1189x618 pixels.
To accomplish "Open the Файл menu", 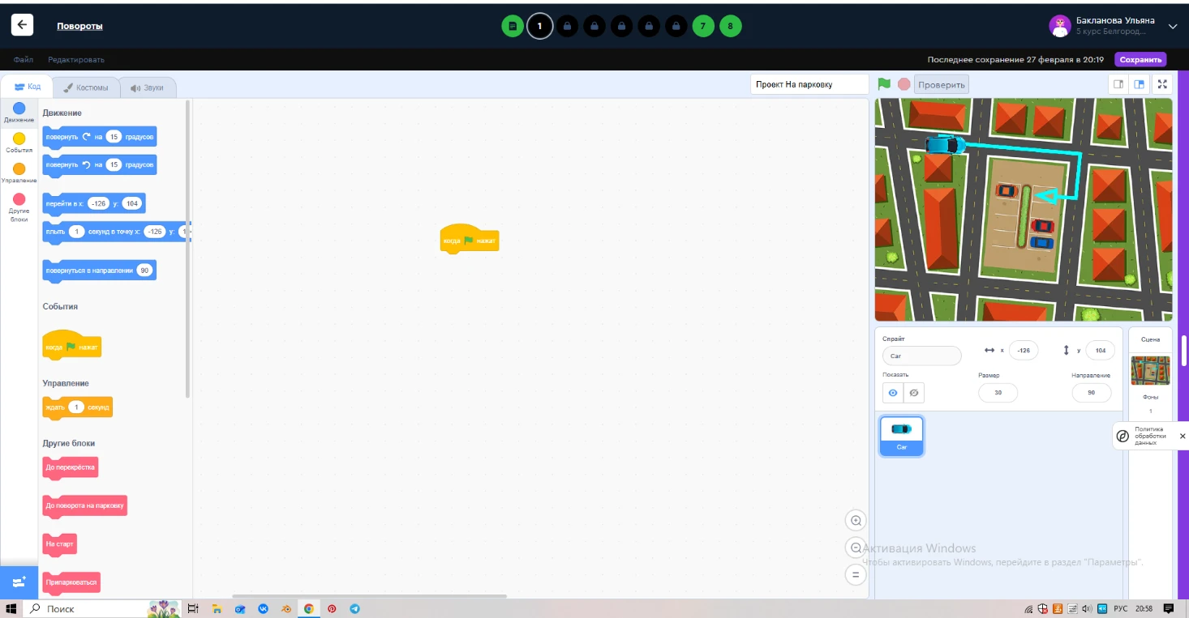I will pyautogui.click(x=24, y=60).
